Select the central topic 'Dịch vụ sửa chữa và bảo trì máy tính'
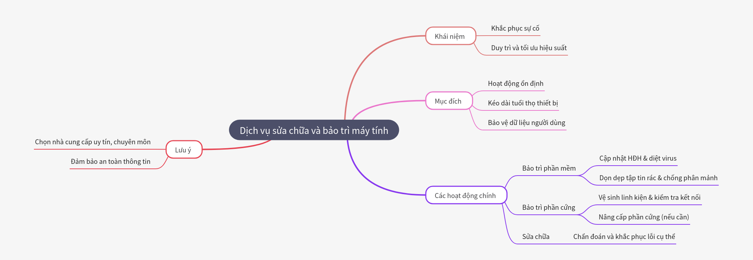 tap(314, 130)
